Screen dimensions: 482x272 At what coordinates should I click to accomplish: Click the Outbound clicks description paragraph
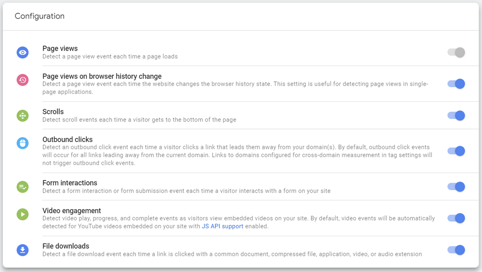(x=237, y=155)
